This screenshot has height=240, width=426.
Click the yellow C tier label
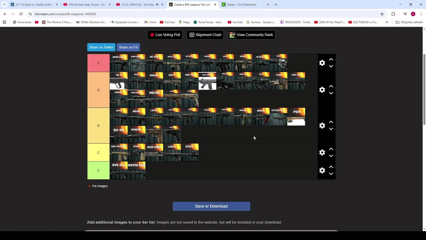pos(98,153)
